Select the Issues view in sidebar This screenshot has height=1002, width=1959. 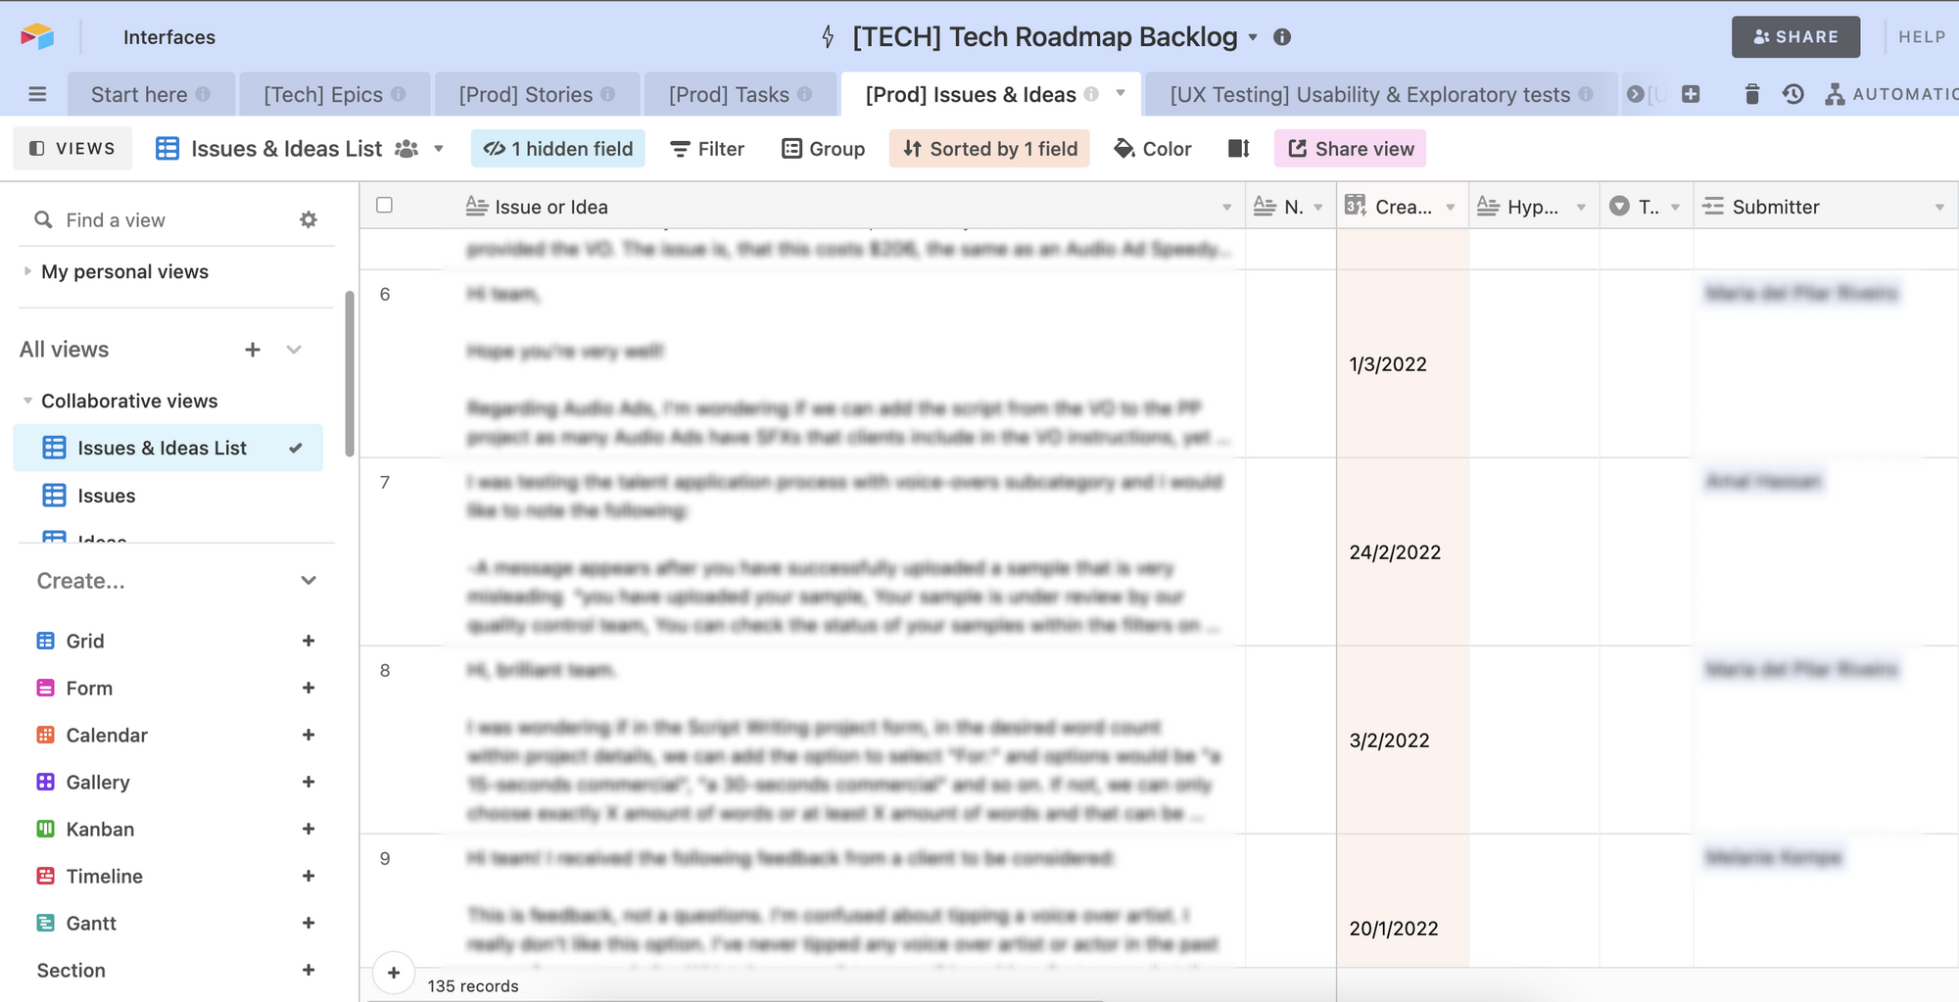[x=168, y=496]
